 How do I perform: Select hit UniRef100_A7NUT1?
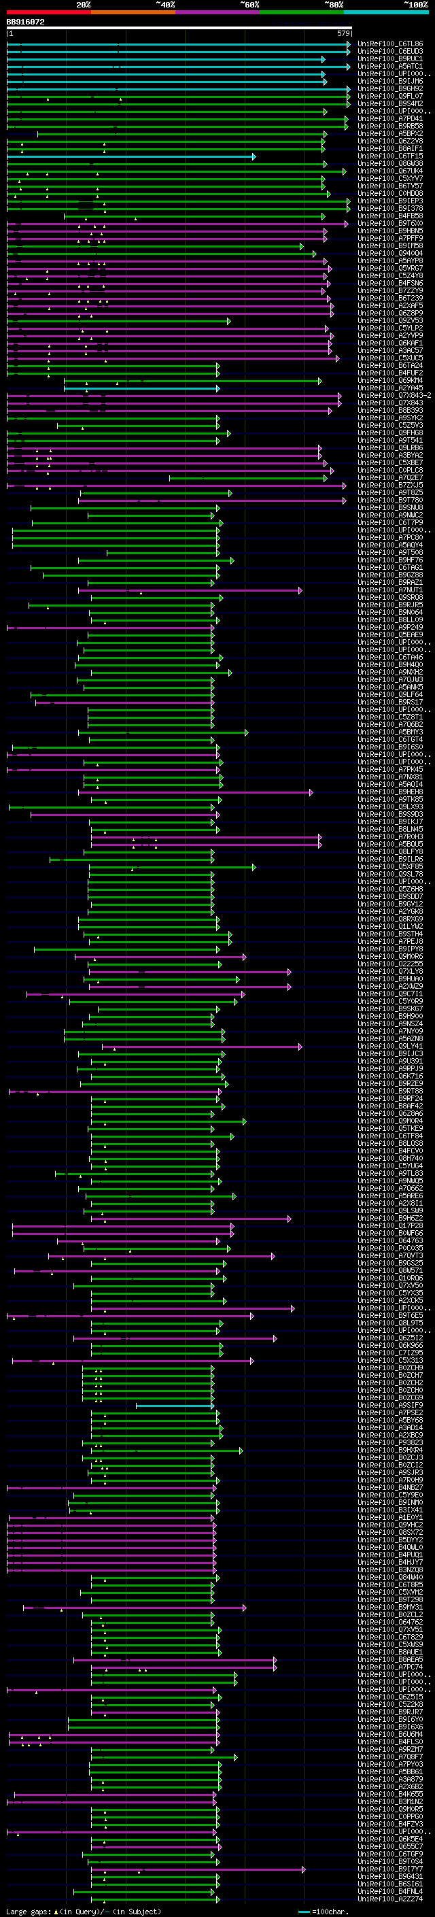coord(390,590)
